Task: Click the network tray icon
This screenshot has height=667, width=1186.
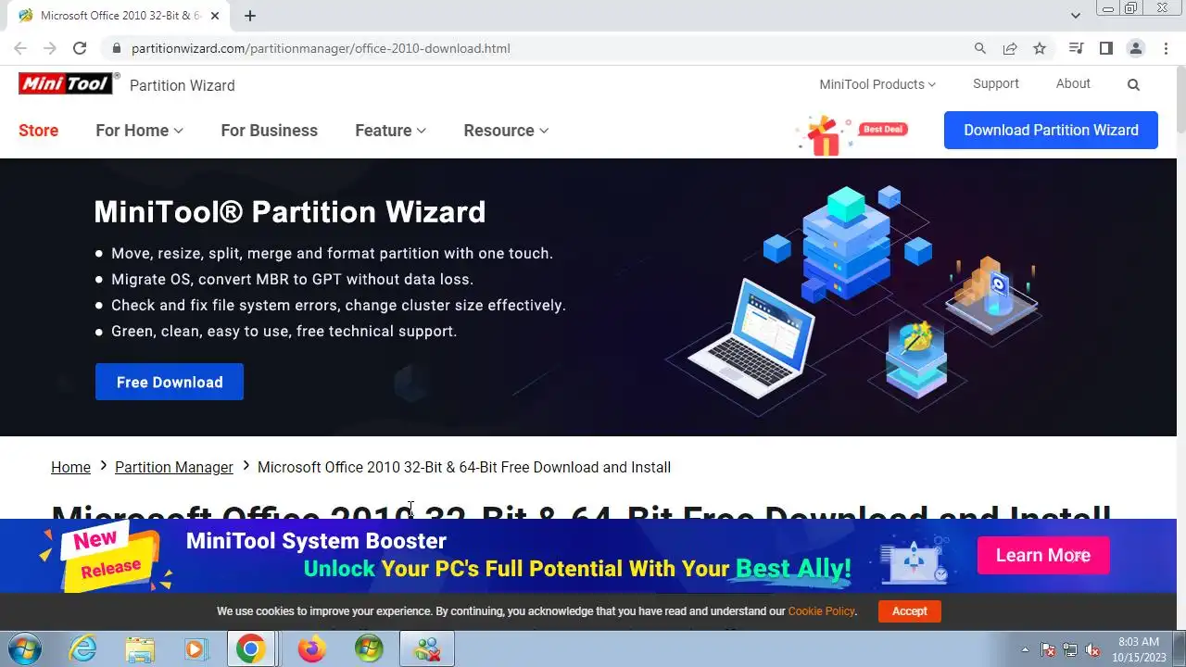Action: [1070, 649]
